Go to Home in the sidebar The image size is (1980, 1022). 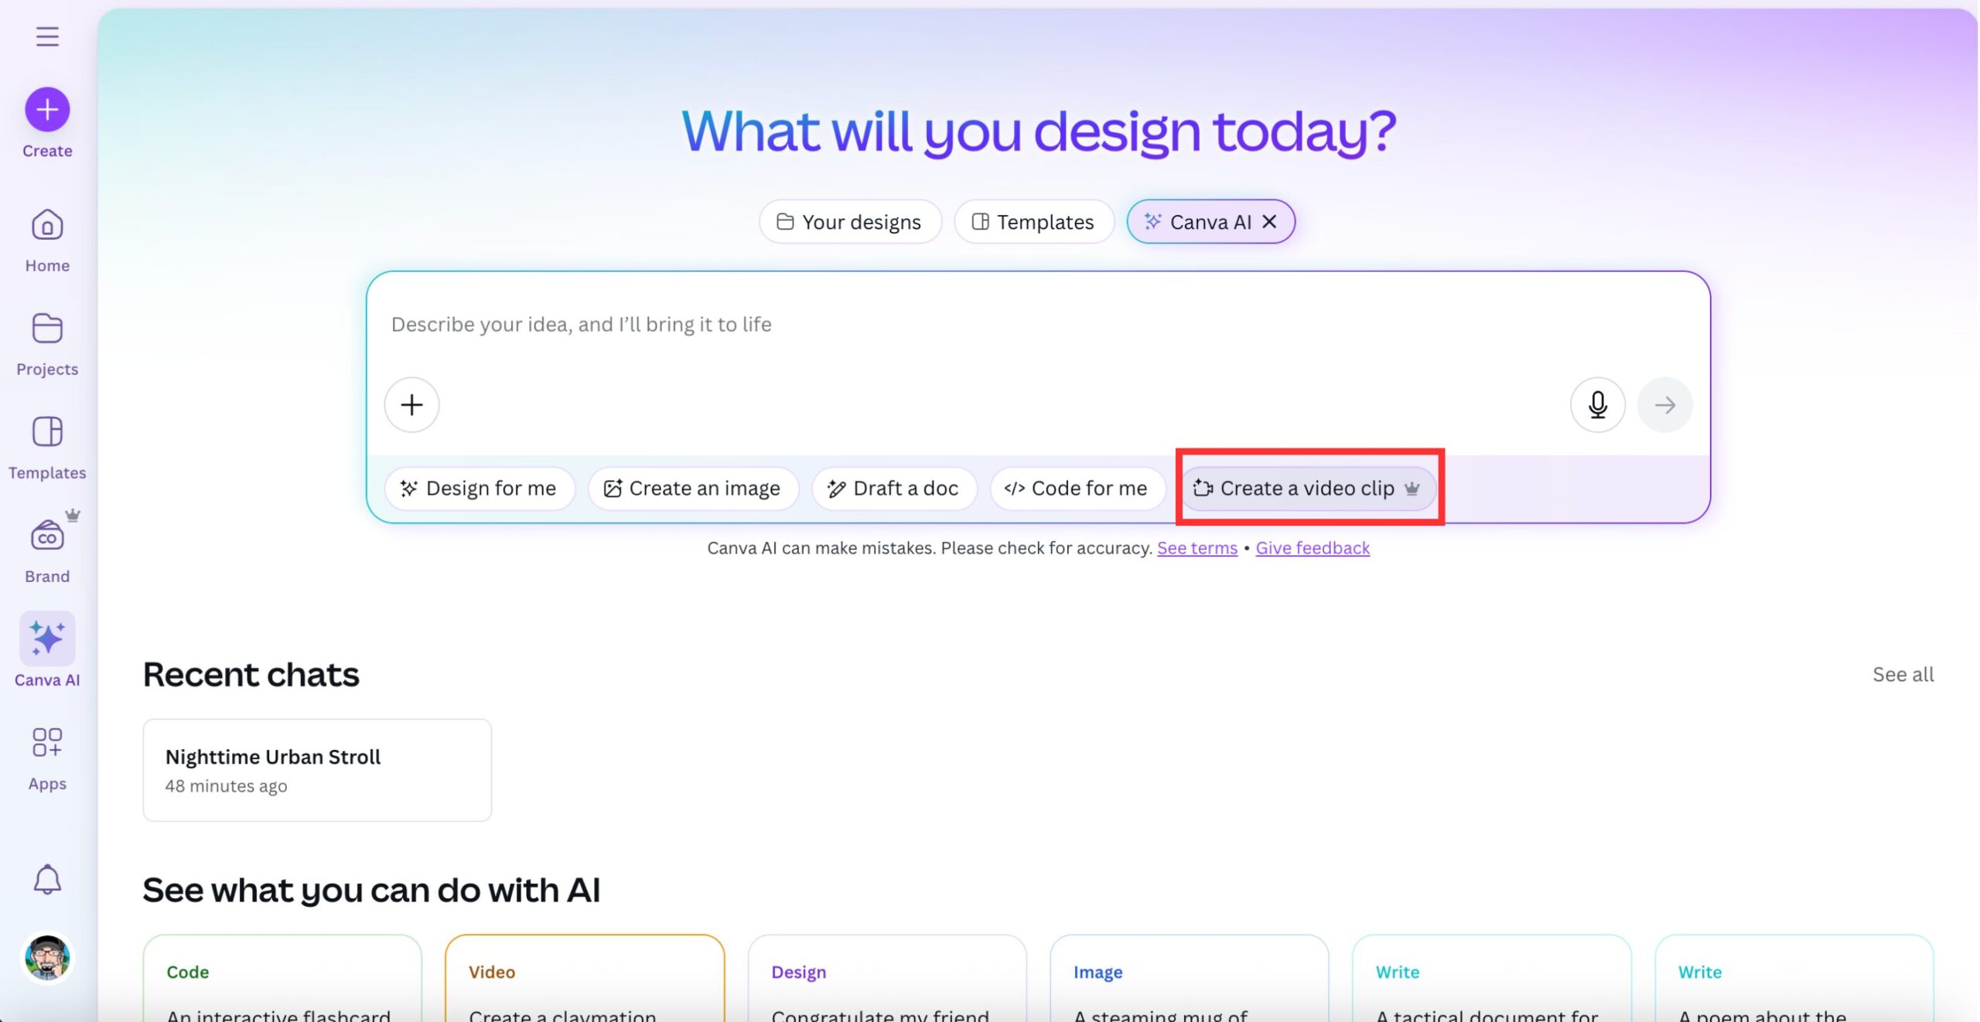pyautogui.click(x=47, y=241)
